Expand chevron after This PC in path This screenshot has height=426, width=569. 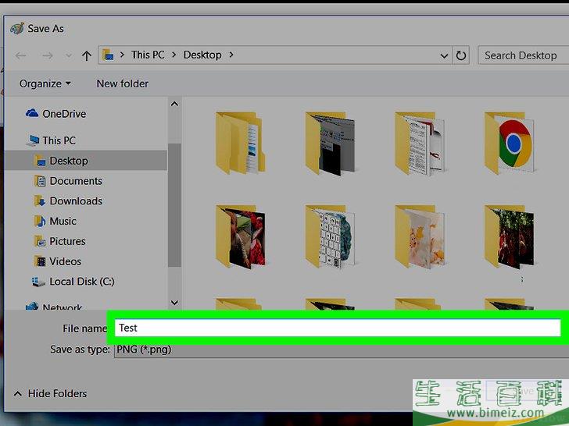point(174,55)
